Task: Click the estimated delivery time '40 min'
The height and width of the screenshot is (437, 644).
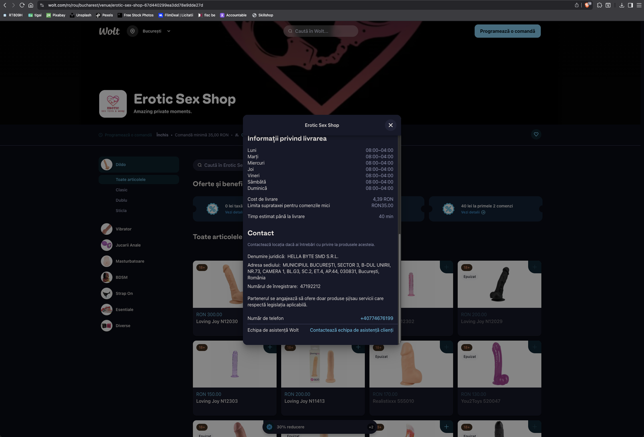Action: point(386,216)
